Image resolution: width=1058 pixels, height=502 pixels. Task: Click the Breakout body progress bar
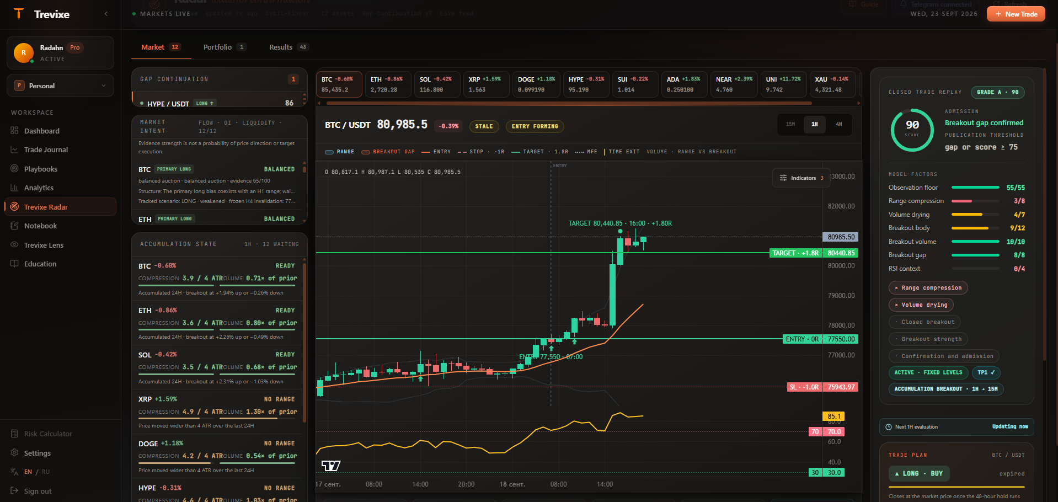click(975, 228)
